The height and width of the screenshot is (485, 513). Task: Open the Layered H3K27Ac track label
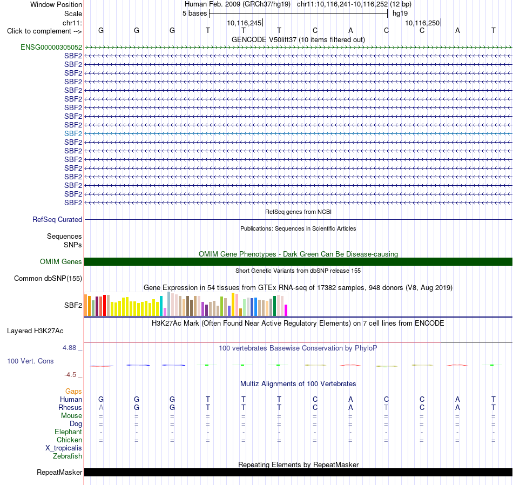click(35, 331)
